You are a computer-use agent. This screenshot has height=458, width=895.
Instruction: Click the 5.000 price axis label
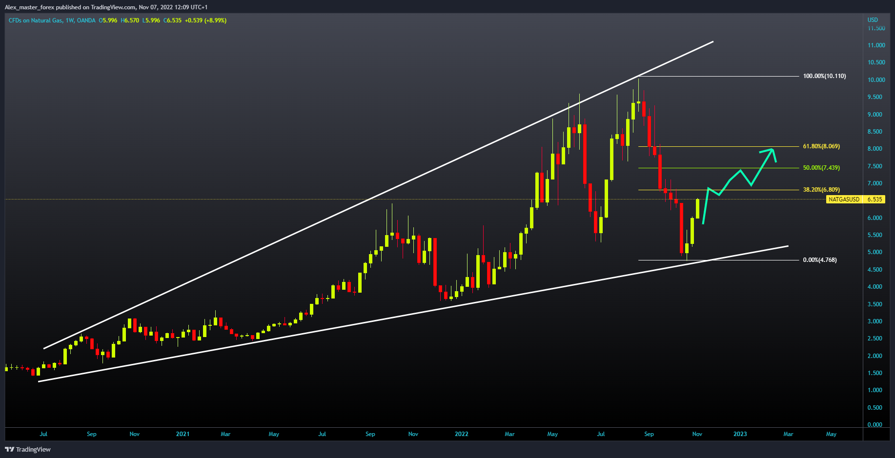[875, 252]
